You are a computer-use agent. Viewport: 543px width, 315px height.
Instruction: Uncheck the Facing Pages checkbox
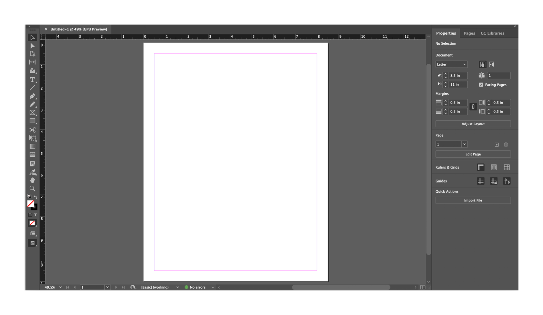[x=481, y=85]
